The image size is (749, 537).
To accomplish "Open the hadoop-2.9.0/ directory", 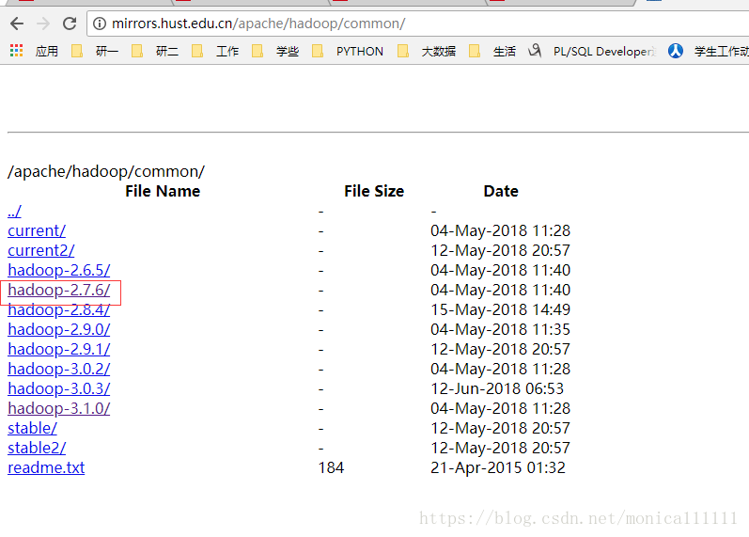I will (59, 329).
